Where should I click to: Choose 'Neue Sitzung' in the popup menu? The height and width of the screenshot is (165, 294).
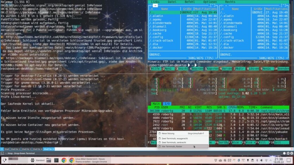183,133
